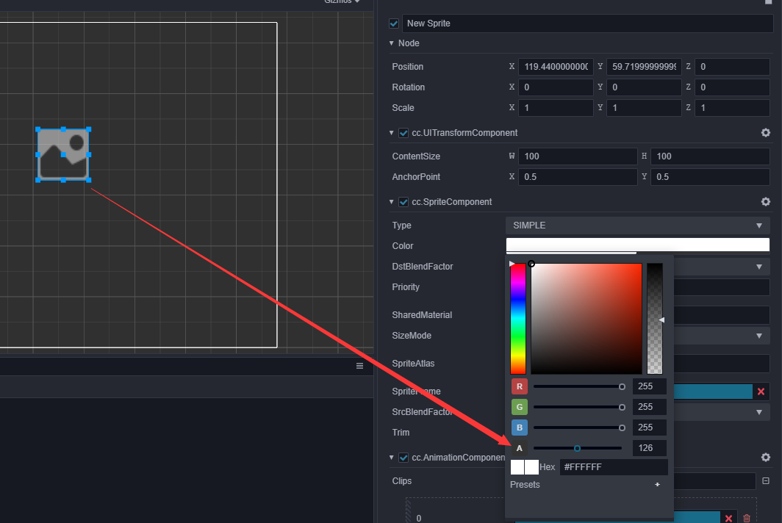Pick a hue on the rainbow hue bar

518,319
